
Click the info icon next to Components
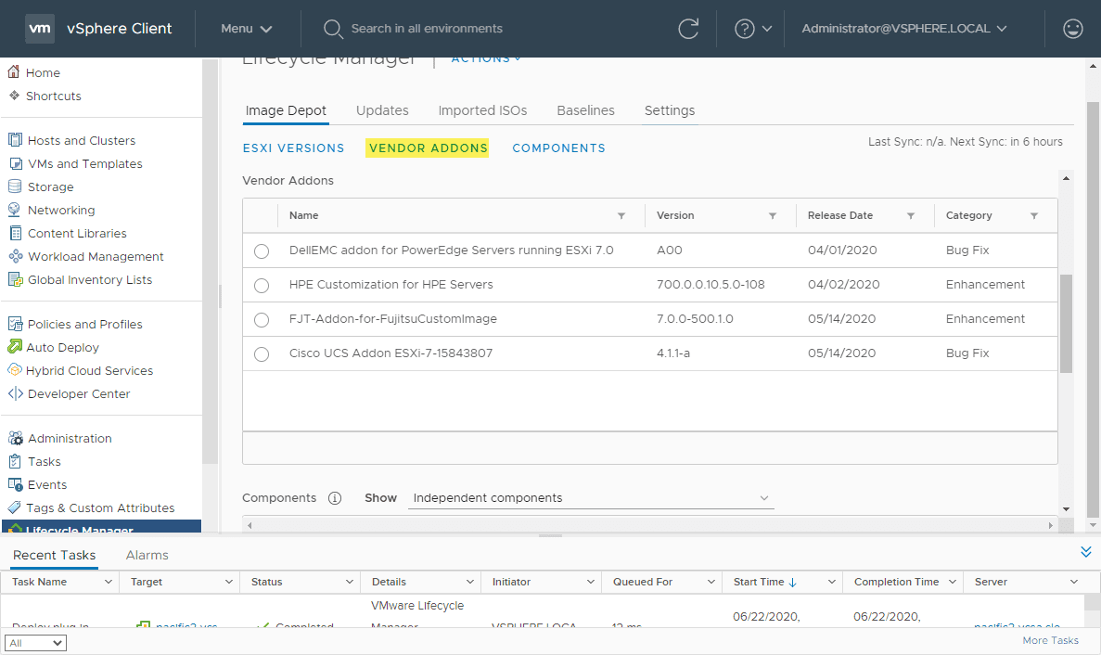pos(335,497)
